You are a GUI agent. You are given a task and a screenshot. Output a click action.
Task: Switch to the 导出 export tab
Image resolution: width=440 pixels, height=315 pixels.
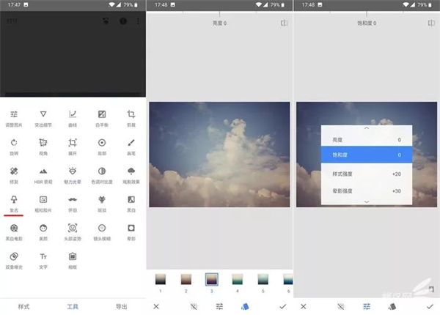coord(122,307)
